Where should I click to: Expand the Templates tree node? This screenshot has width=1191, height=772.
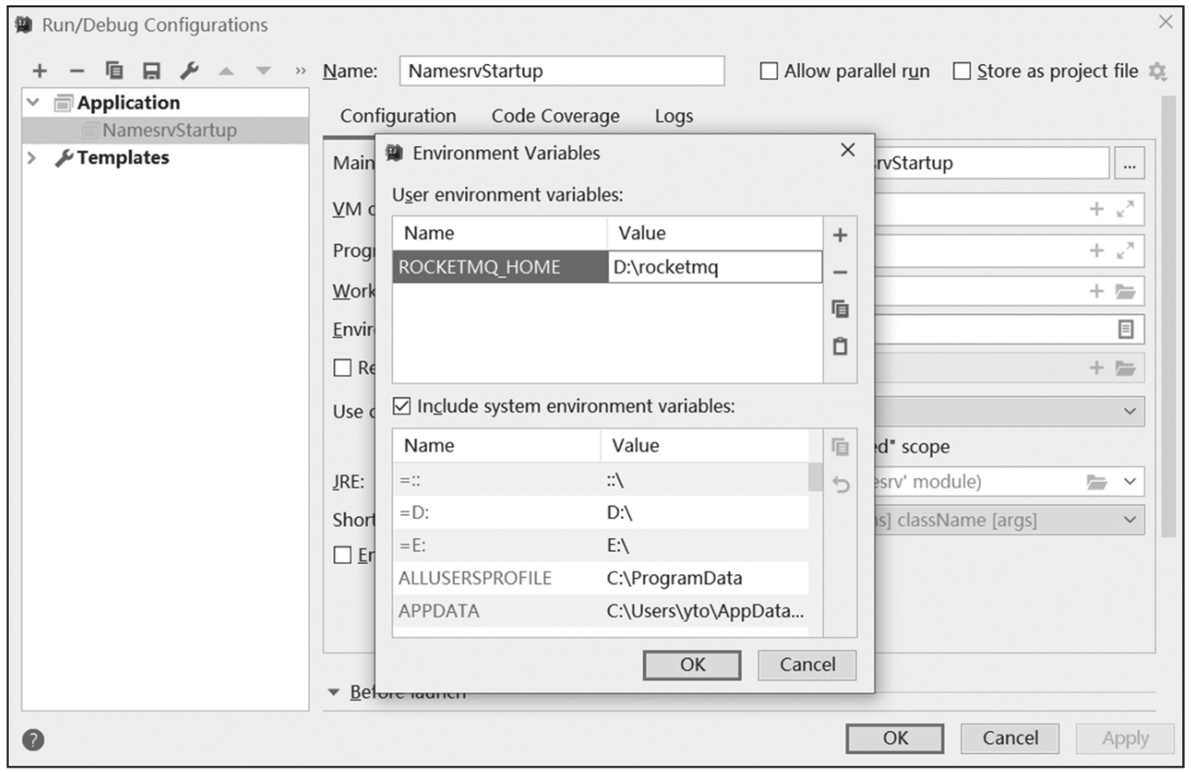(33, 158)
